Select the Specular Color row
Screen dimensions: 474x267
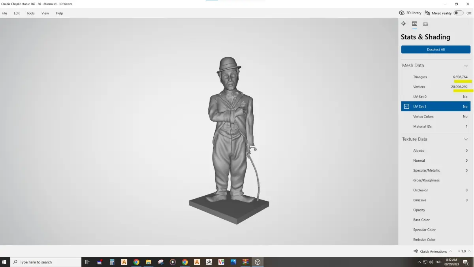436,230
